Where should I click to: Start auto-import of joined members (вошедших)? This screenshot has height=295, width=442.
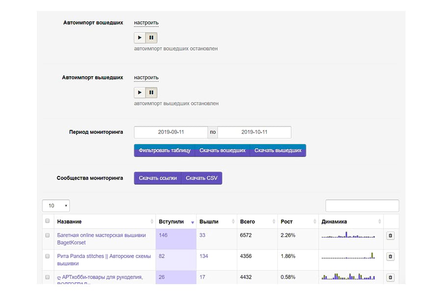coord(140,37)
